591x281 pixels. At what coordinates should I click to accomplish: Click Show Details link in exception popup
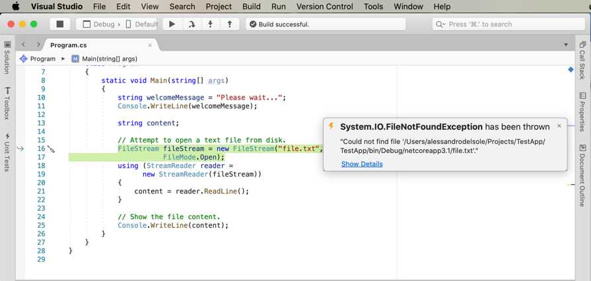click(362, 164)
